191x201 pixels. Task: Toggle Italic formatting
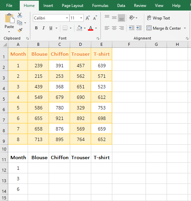pos(43,28)
